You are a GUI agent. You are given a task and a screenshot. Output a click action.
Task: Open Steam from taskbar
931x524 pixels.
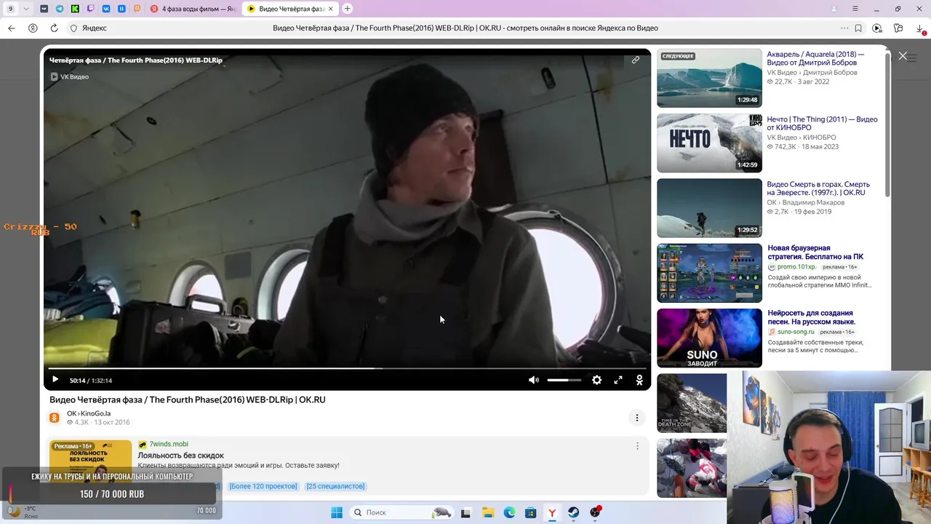574,512
